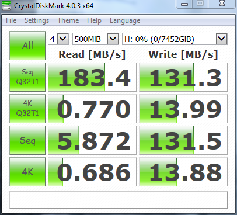The image size is (237, 215).
Task: Open the drive H: selection dropdown
Action: tap(175, 39)
